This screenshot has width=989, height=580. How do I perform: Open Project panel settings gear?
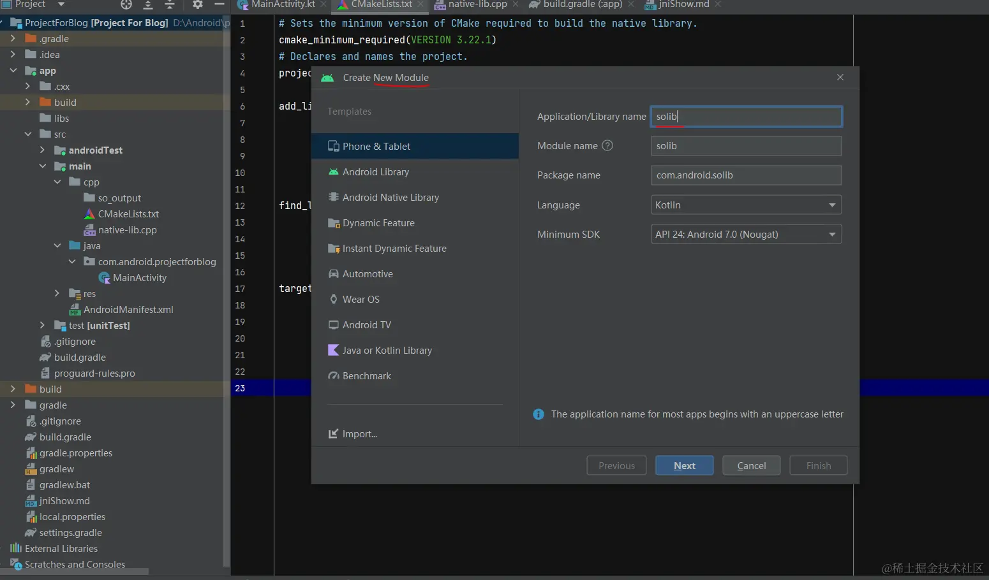[198, 4]
